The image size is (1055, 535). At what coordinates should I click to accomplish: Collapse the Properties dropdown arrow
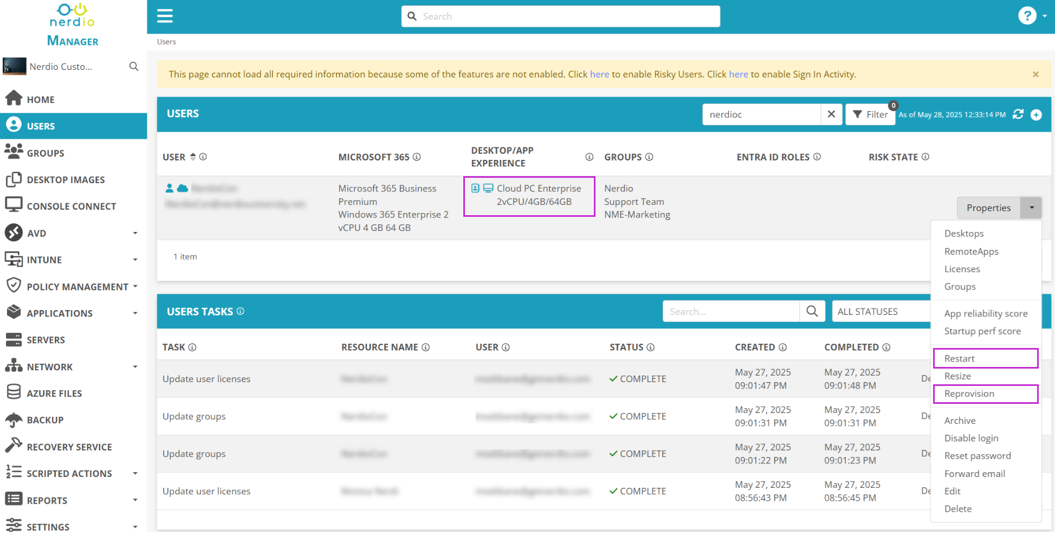tap(1031, 208)
